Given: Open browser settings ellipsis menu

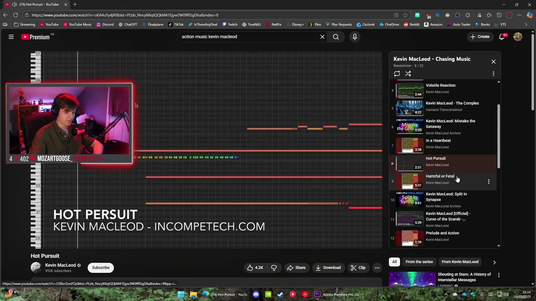Looking at the screenshot, I should tap(519, 15).
